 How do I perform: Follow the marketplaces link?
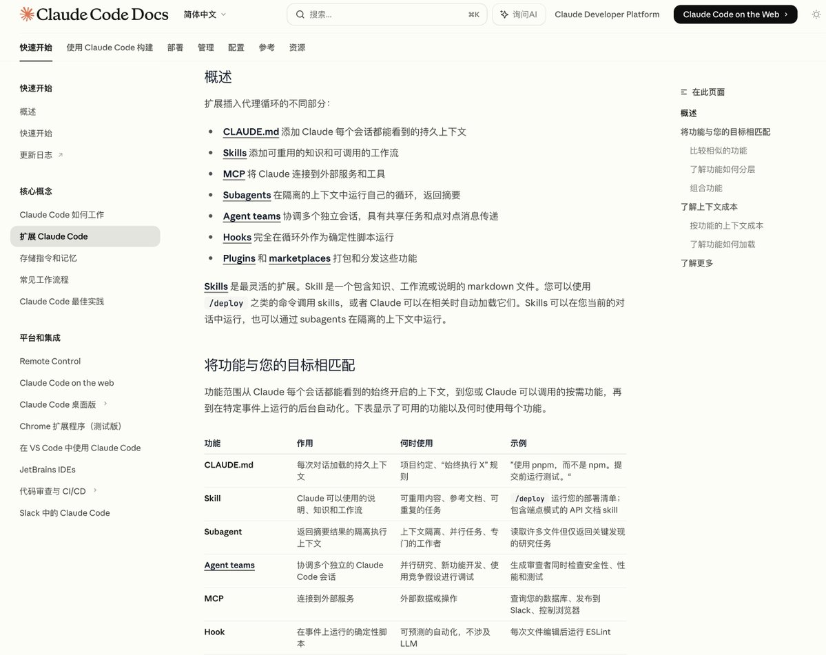point(300,258)
